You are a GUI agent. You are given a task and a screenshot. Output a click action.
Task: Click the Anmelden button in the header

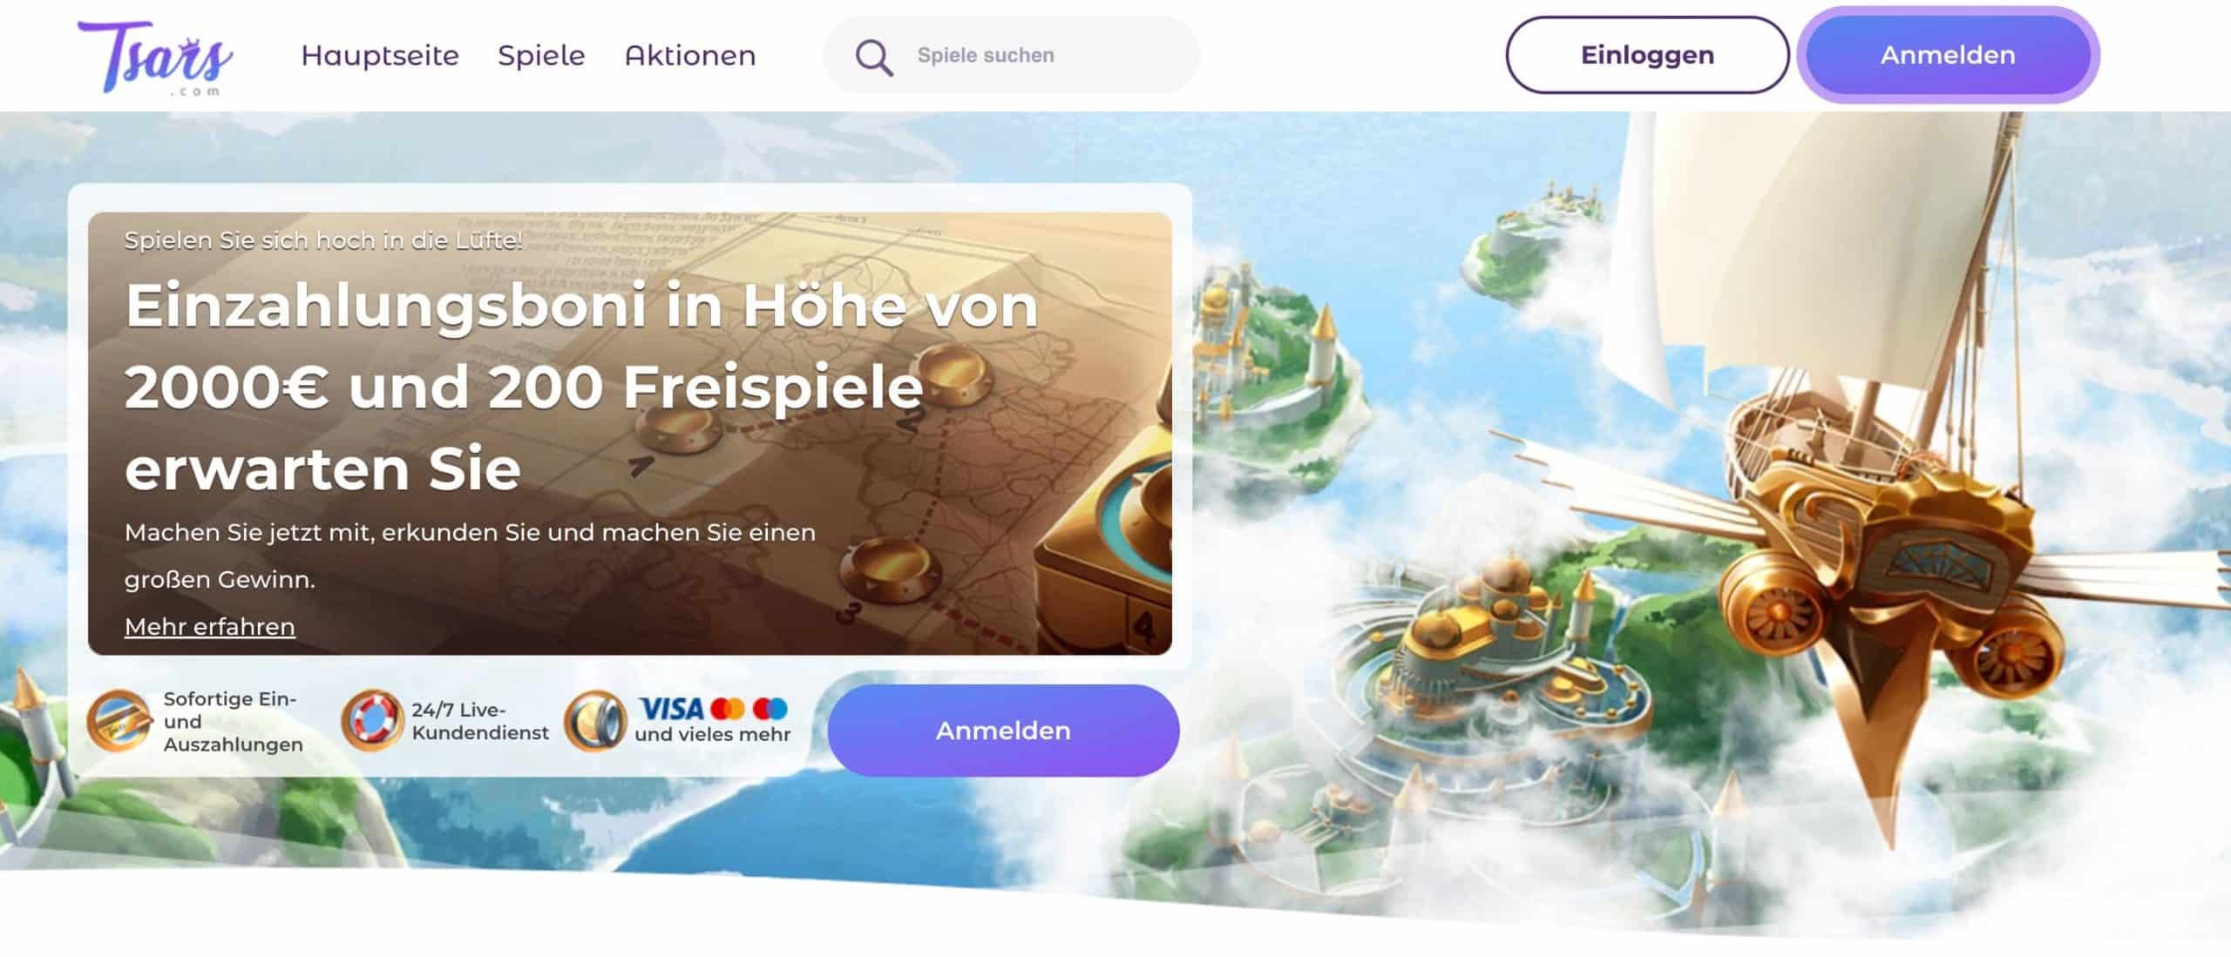pos(1948,55)
